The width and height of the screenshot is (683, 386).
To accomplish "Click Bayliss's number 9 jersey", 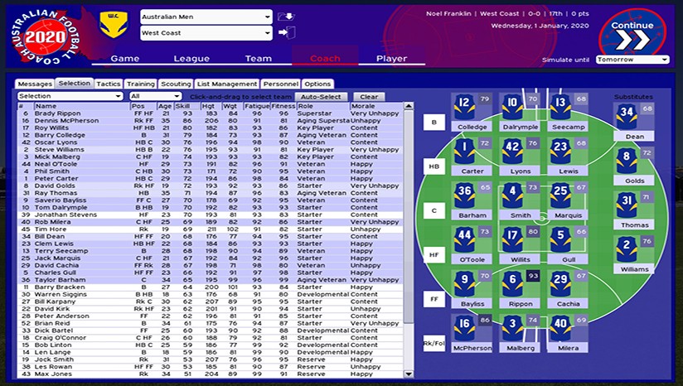I will point(464,284).
